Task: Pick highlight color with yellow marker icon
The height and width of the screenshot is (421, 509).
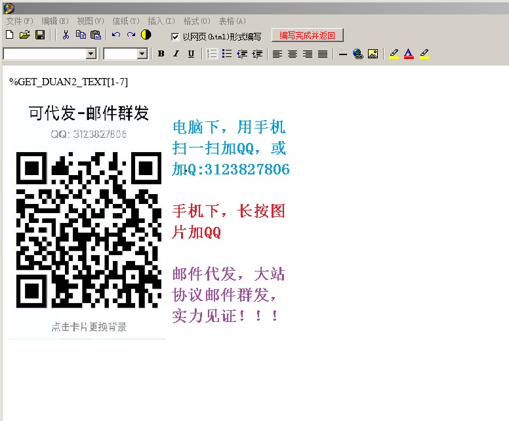Action: [394, 54]
